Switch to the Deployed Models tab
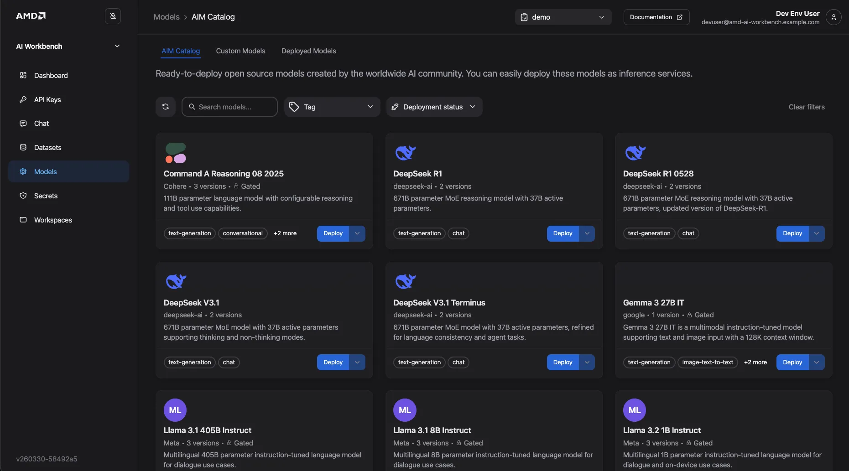The image size is (849, 471). tap(308, 51)
